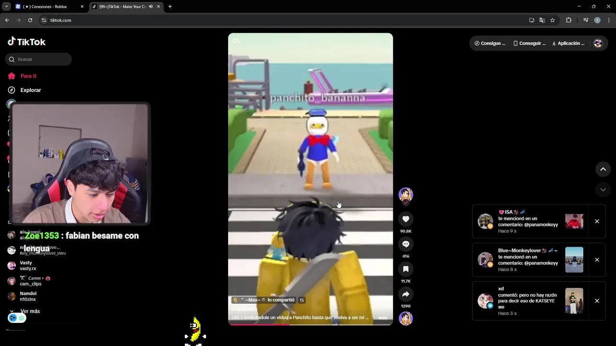Save video with bookmark icon
This screenshot has width=616, height=346.
click(406, 269)
